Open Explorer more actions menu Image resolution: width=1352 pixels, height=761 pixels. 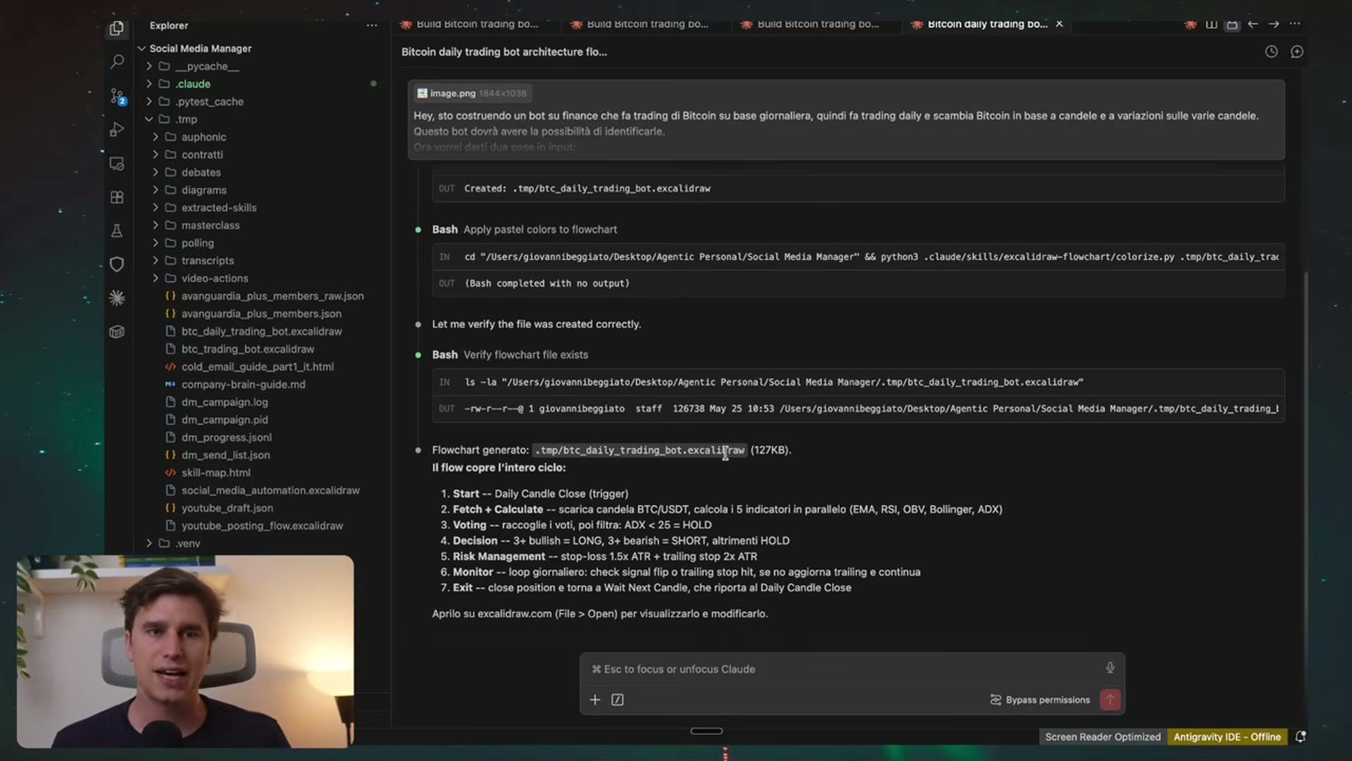[x=372, y=25]
